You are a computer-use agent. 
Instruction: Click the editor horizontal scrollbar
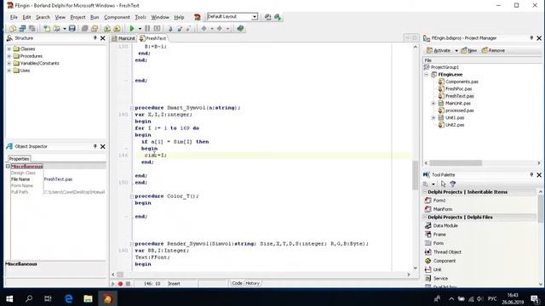point(261,275)
